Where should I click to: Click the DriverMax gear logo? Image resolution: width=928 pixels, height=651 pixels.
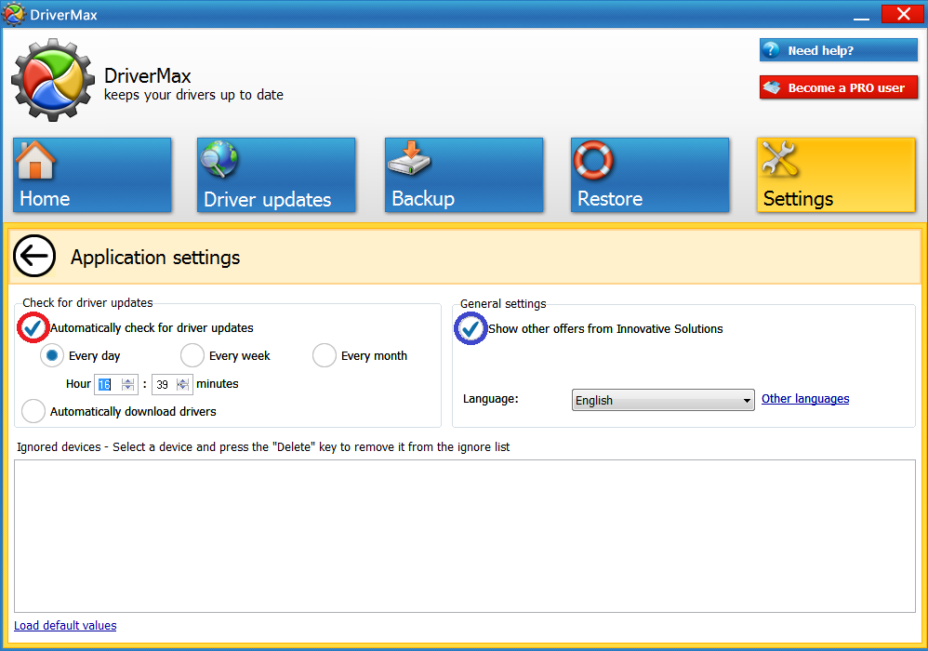click(x=53, y=80)
